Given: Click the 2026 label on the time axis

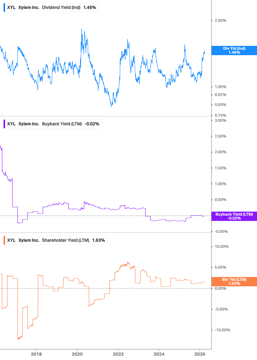Looking at the screenshot, I should tap(200, 354).
